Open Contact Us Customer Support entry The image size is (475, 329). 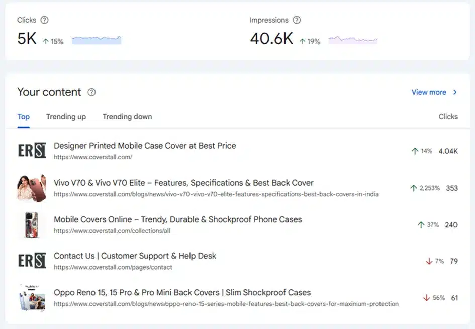click(x=135, y=256)
